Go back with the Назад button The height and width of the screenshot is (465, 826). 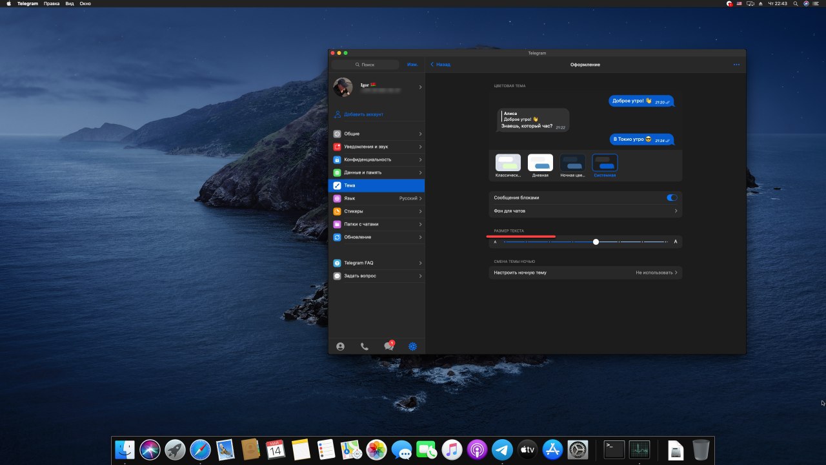pos(441,65)
